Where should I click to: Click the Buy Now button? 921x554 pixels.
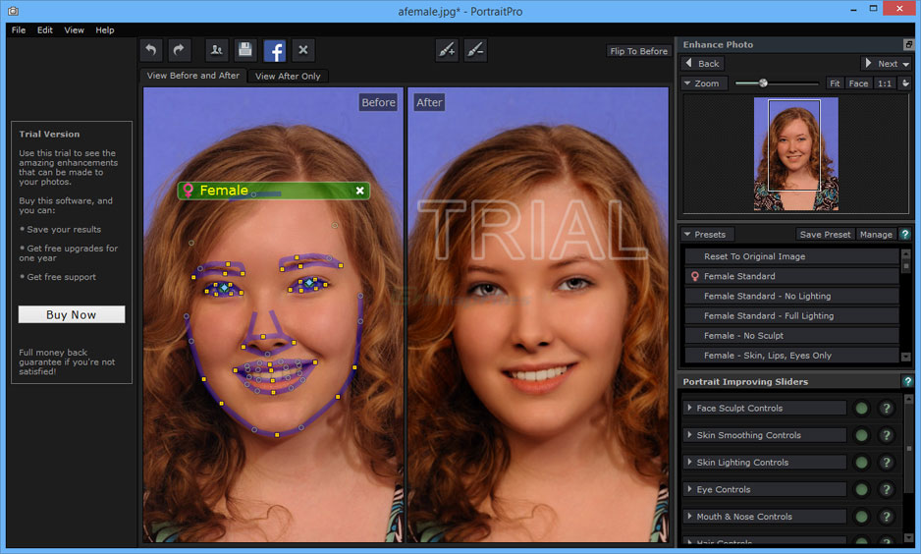pos(72,314)
